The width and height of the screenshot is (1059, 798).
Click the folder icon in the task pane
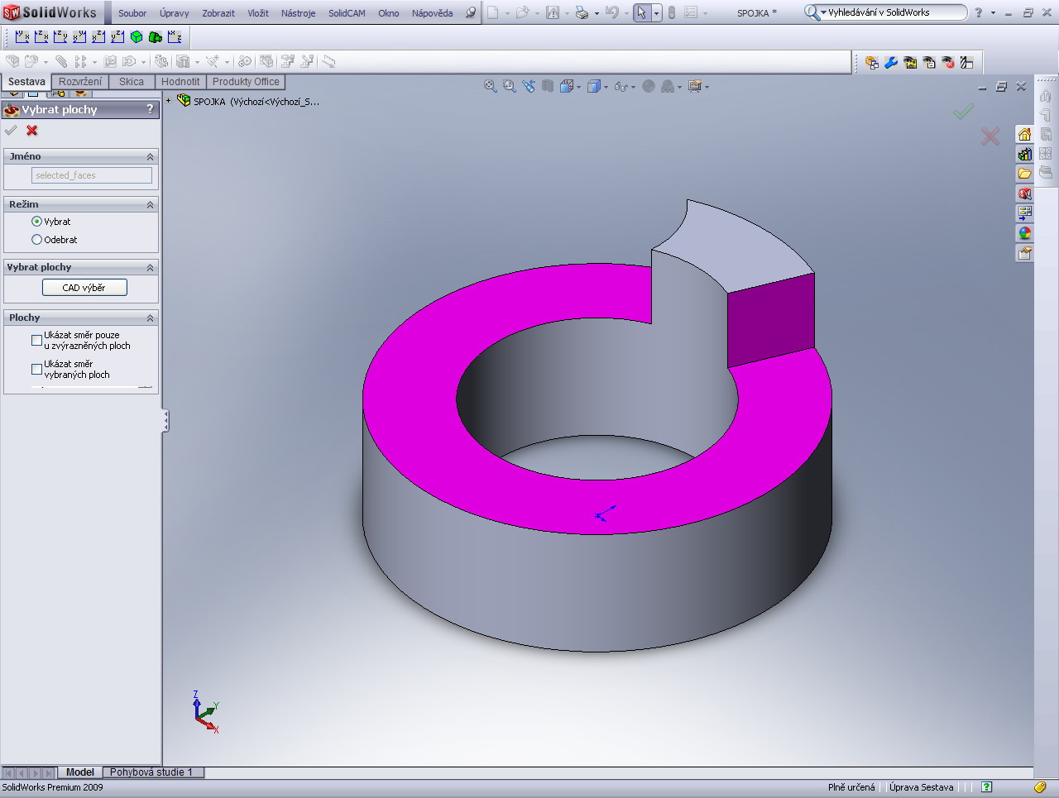(x=1024, y=174)
